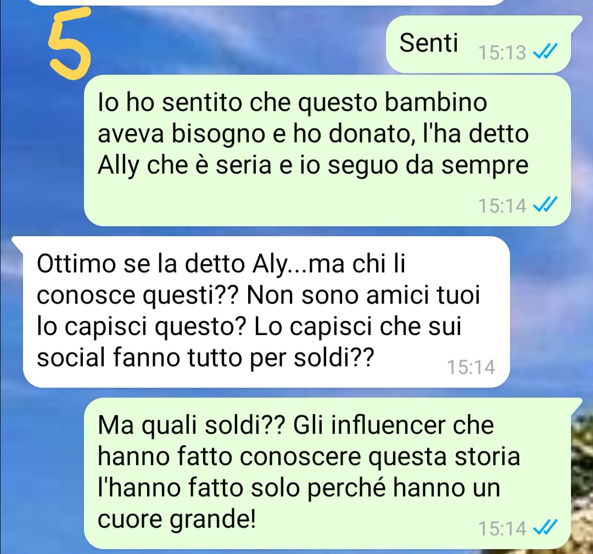Viewport: 593px width, 554px height.
Task: Click the text 'cuore grande!'
Action: coord(177,521)
